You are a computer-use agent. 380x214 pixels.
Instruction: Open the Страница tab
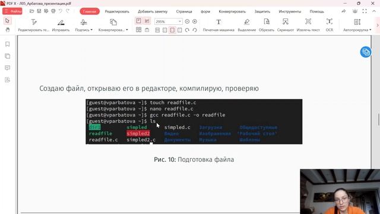pyautogui.click(x=184, y=11)
